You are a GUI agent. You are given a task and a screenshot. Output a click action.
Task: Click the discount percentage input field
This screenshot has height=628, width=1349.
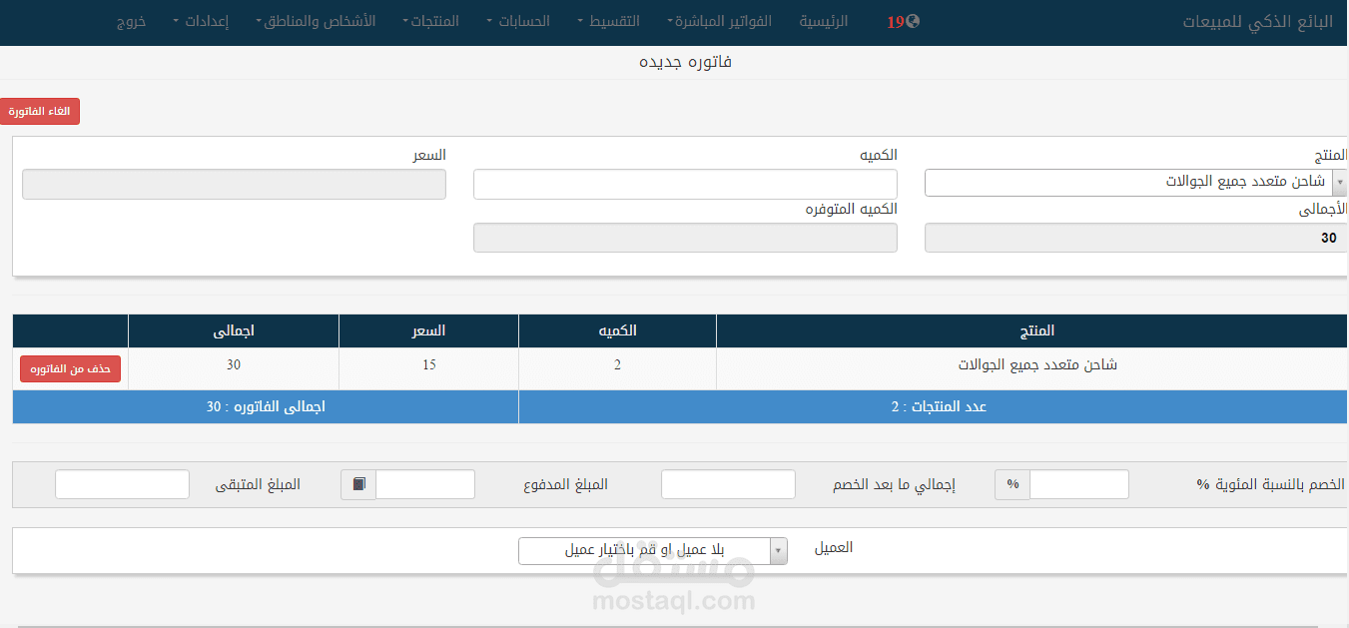(x=1078, y=484)
